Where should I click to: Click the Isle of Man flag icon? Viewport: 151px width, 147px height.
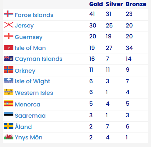click(x=9, y=48)
